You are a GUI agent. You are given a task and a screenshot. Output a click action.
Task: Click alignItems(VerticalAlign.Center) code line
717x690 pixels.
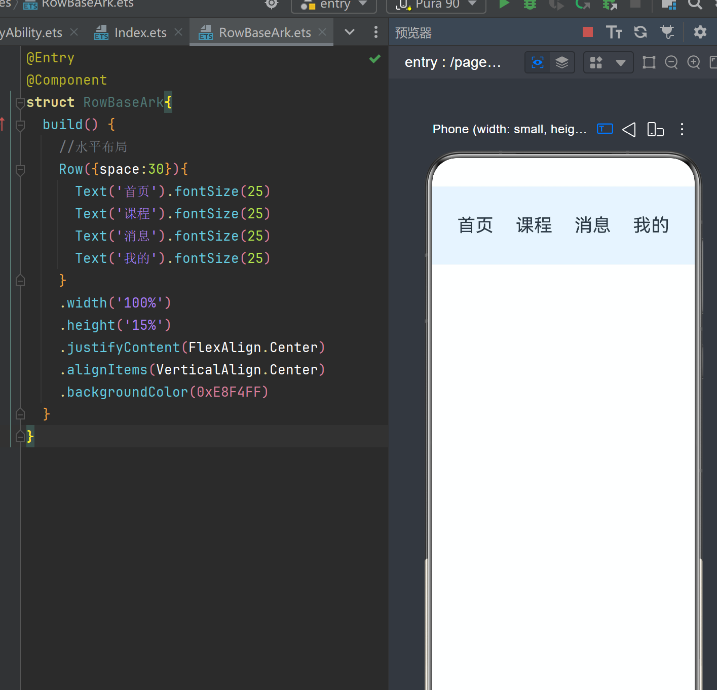point(192,370)
